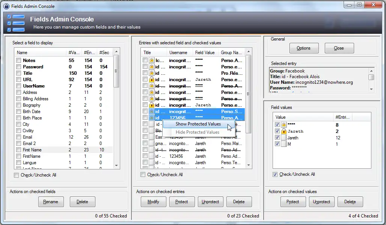Click the lock icon beside the **** field value
Viewport: 386px width, 225px height.
coord(283,125)
